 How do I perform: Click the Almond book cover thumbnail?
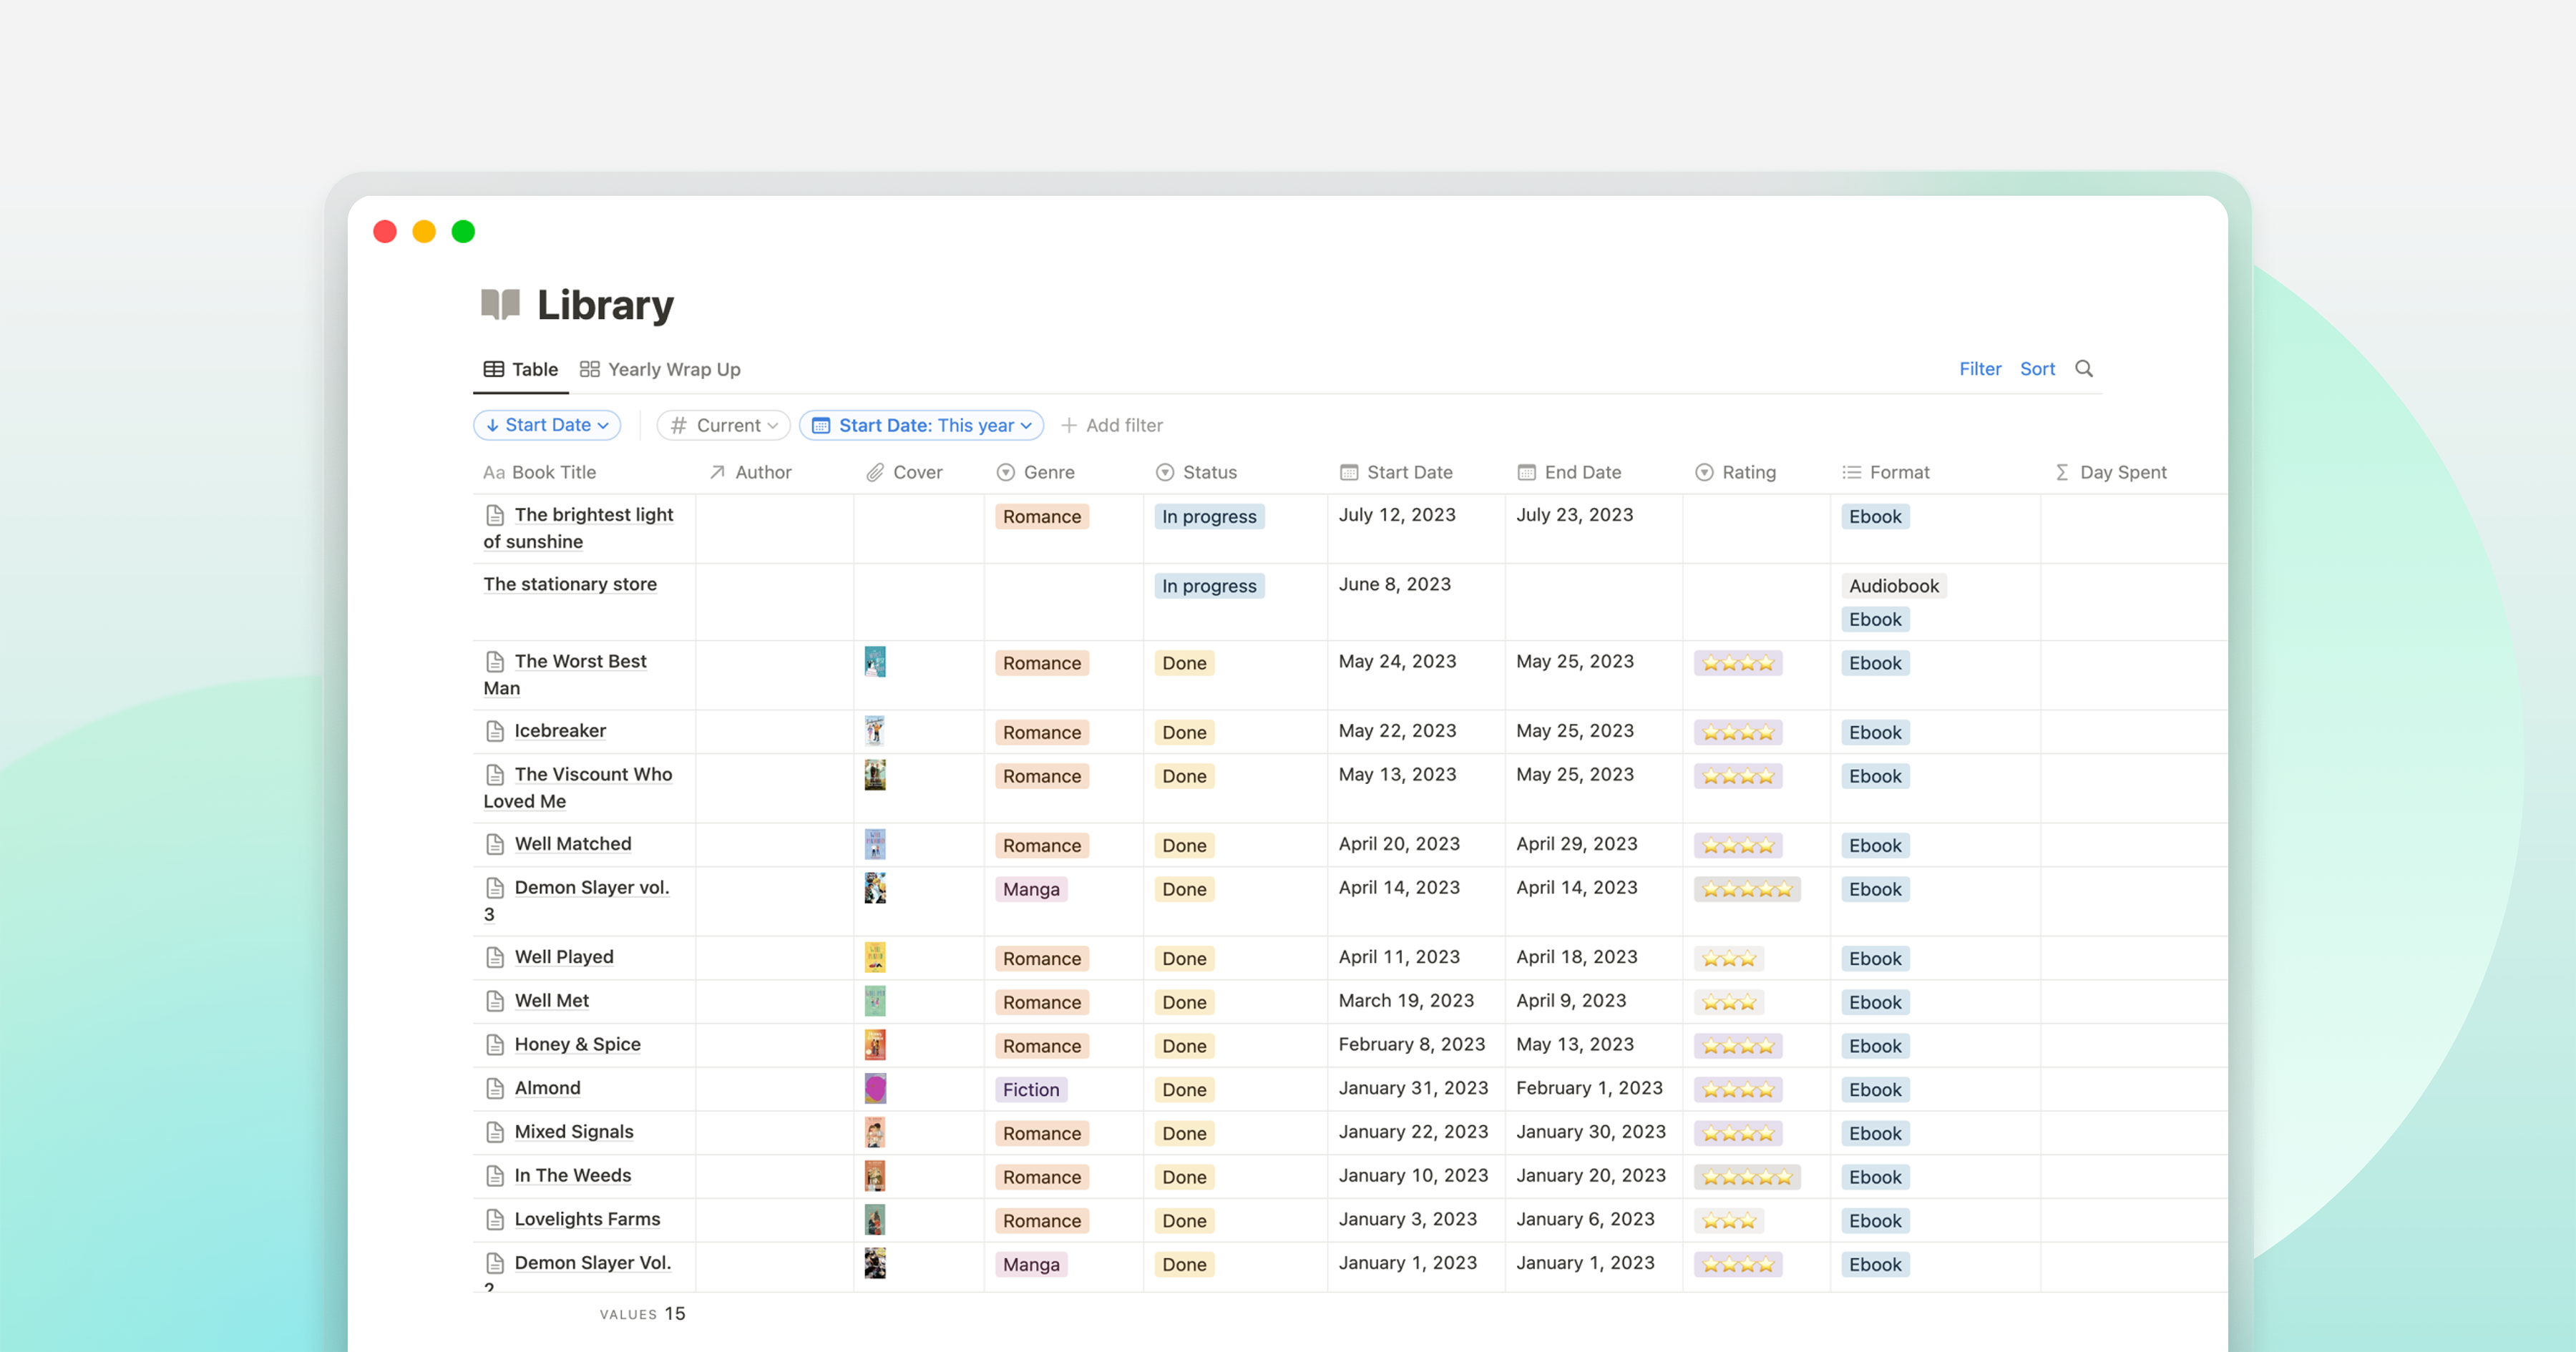pyautogui.click(x=875, y=1088)
